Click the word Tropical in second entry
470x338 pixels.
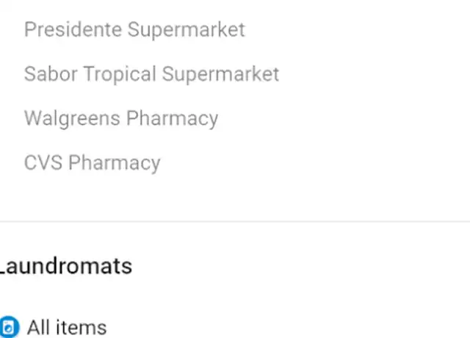pyautogui.click(x=120, y=74)
